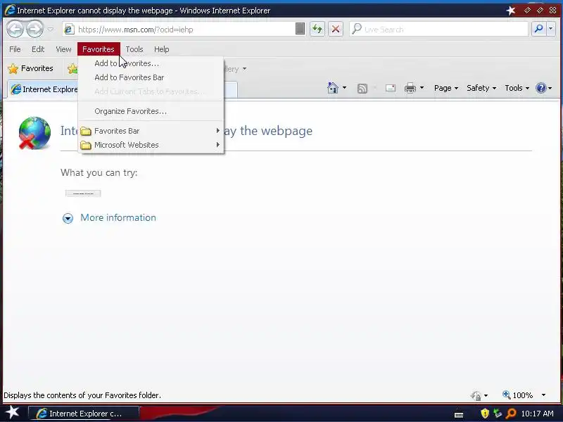Viewport: 563px width, 422px height.
Task: Open the Print dropdown arrow
Action: [422, 88]
